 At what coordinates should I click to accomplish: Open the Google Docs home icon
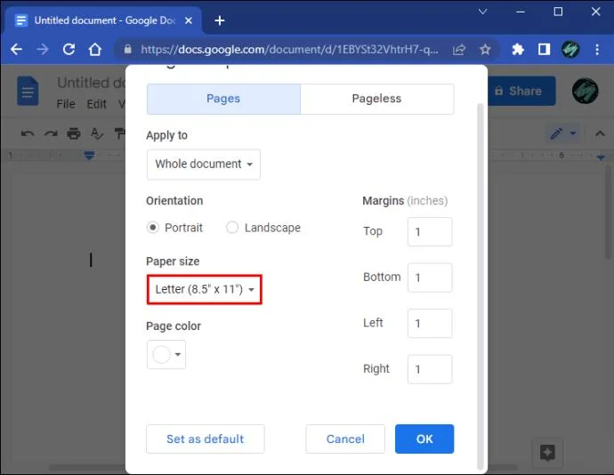pyautogui.click(x=28, y=92)
